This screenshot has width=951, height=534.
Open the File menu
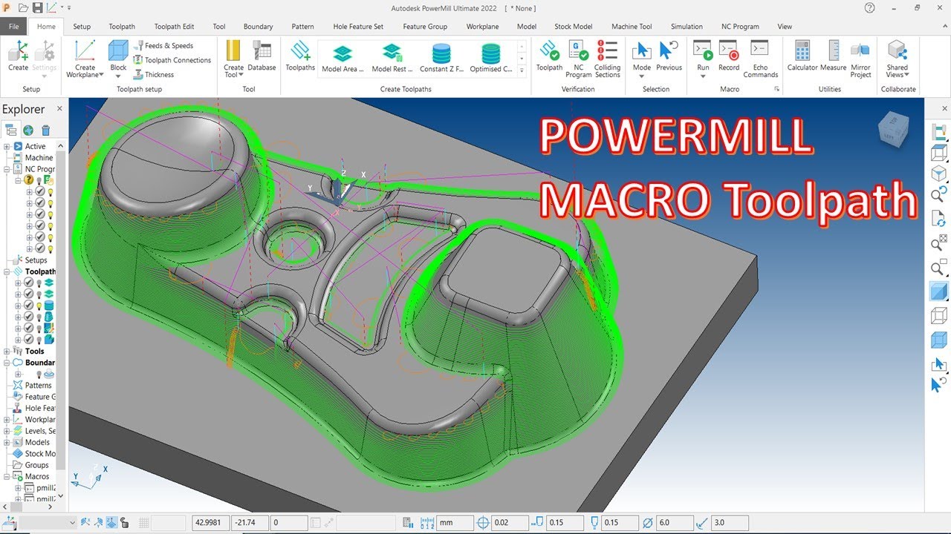point(13,27)
